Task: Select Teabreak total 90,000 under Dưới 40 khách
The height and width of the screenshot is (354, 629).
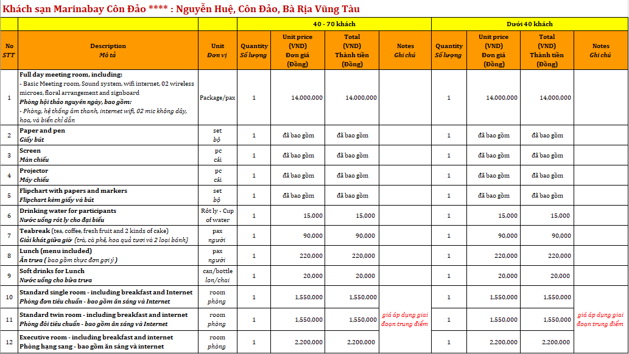Action: (x=547, y=235)
